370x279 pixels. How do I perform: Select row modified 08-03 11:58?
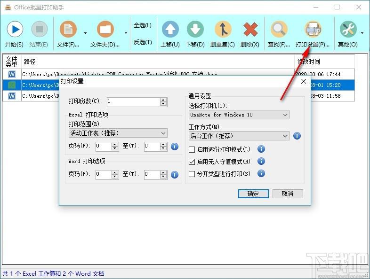[178, 96]
